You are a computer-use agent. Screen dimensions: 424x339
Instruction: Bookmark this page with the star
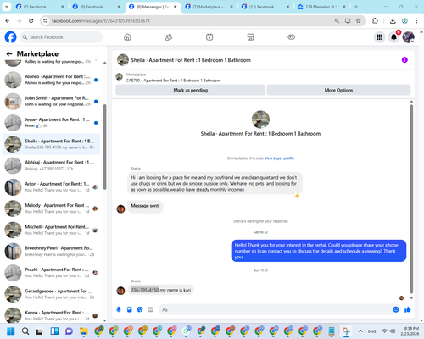click(x=359, y=20)
